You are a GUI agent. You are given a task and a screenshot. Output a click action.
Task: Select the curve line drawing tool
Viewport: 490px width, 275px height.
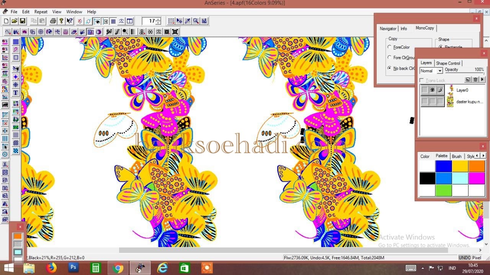(x=8, y=32)
